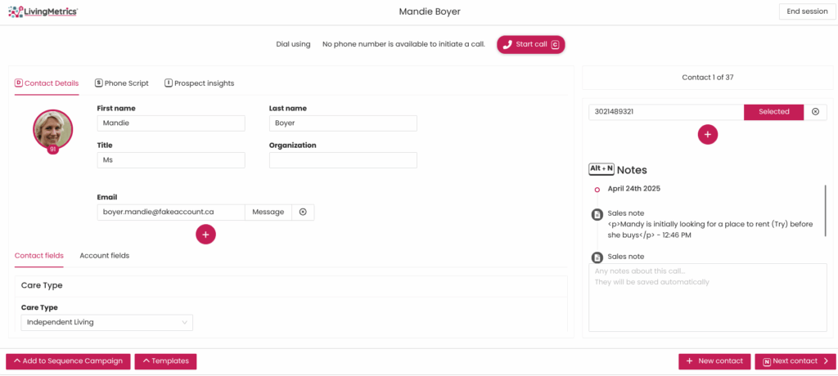Open the Care Type dropdown
838x376 pixels.
tap(106, 322)
